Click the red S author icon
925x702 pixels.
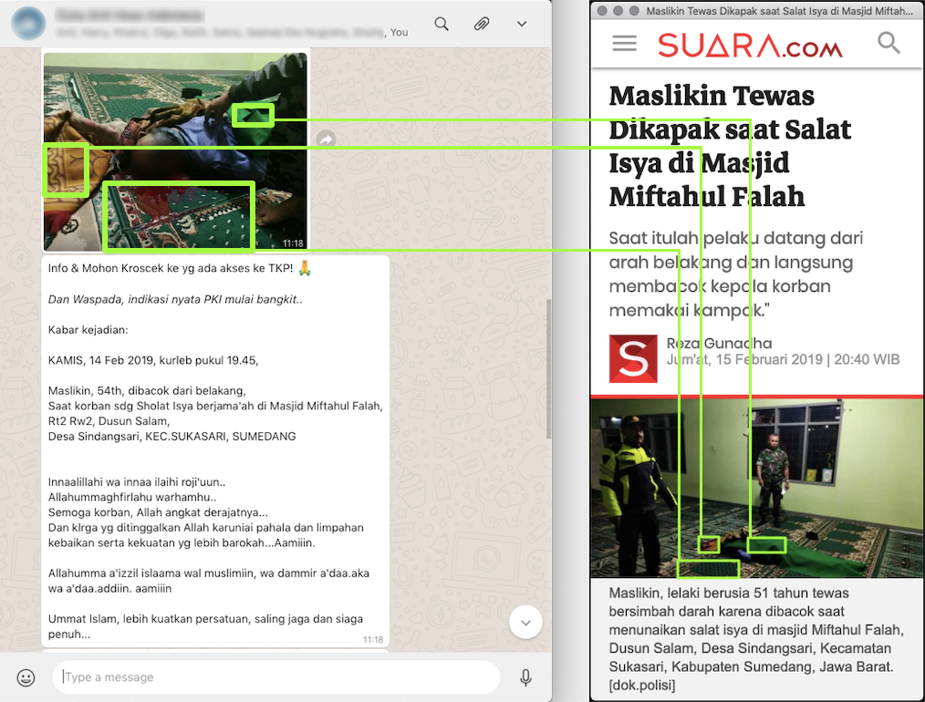(x=633, y=358)
